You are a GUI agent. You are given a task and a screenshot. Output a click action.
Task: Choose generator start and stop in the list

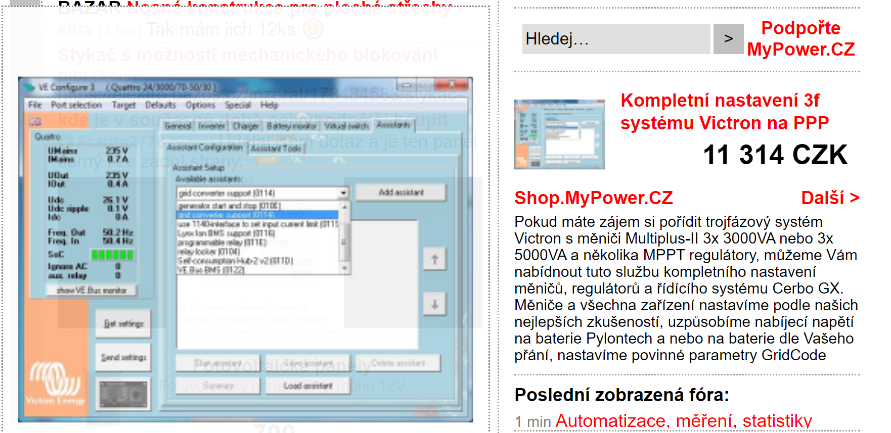click(258, 206)
